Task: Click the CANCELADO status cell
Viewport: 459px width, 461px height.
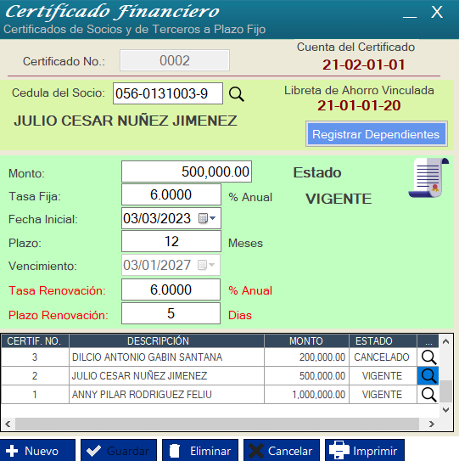Action: [383, 357]
